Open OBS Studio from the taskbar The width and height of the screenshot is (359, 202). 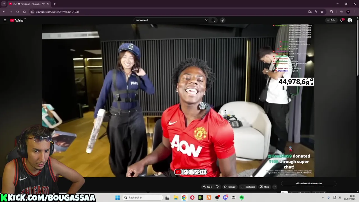(217, 198)
